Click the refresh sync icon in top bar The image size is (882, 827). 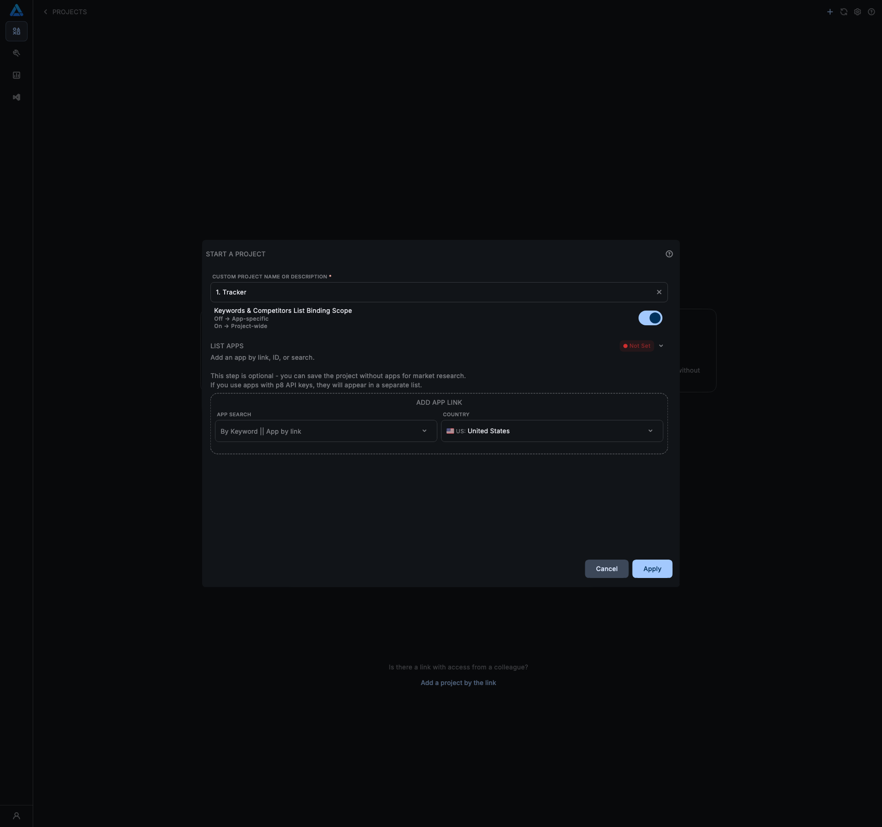843,12
